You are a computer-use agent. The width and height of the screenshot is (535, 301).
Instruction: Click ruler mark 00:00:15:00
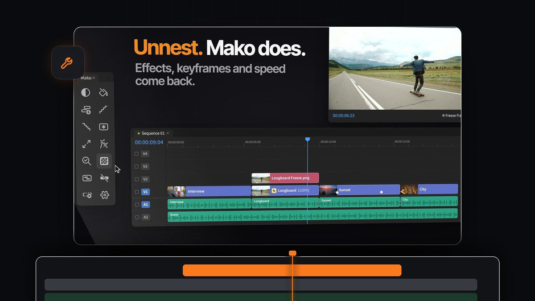(x=402, y=141)
